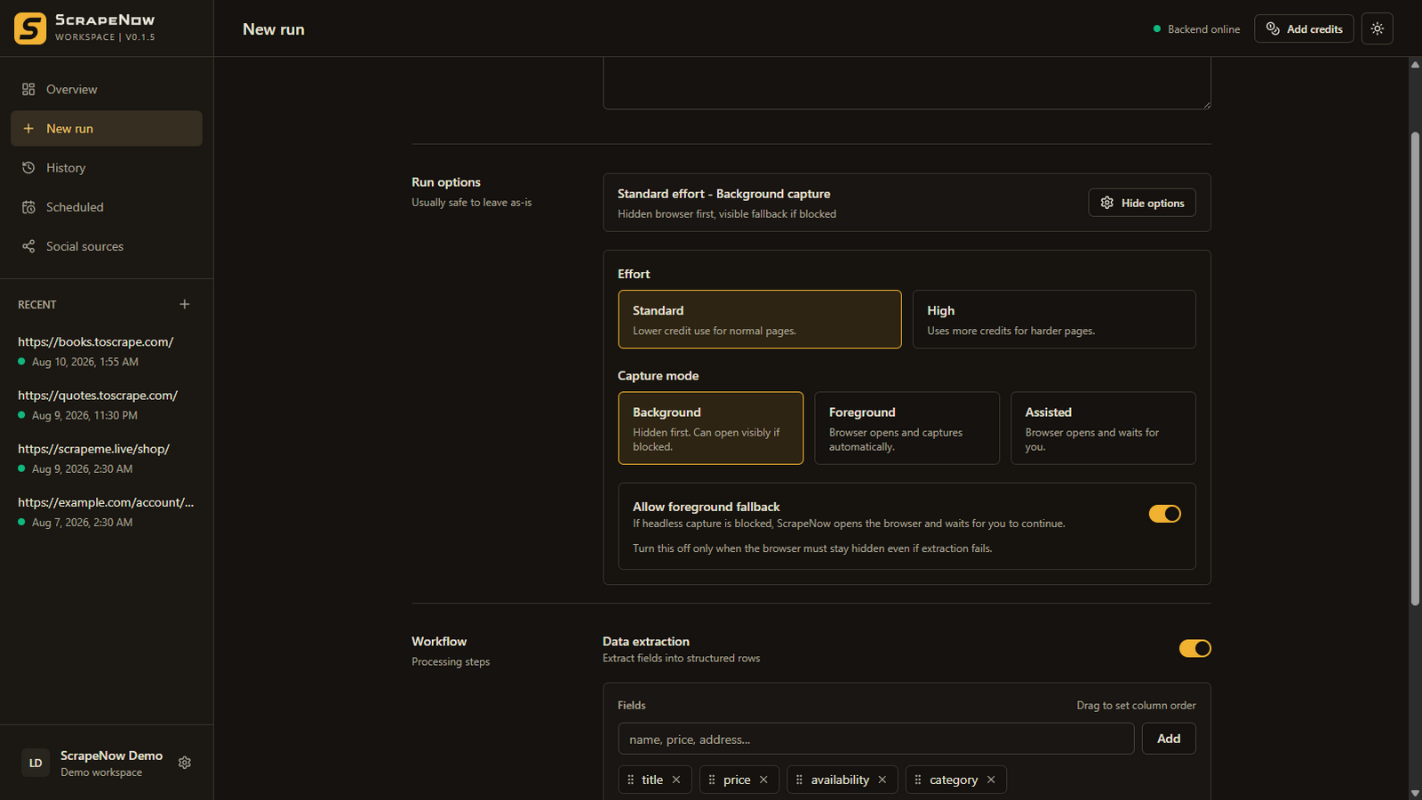Turn off Data extraction toggle
Viewport: 1422px width, 800px height.
click(1194, 649)
